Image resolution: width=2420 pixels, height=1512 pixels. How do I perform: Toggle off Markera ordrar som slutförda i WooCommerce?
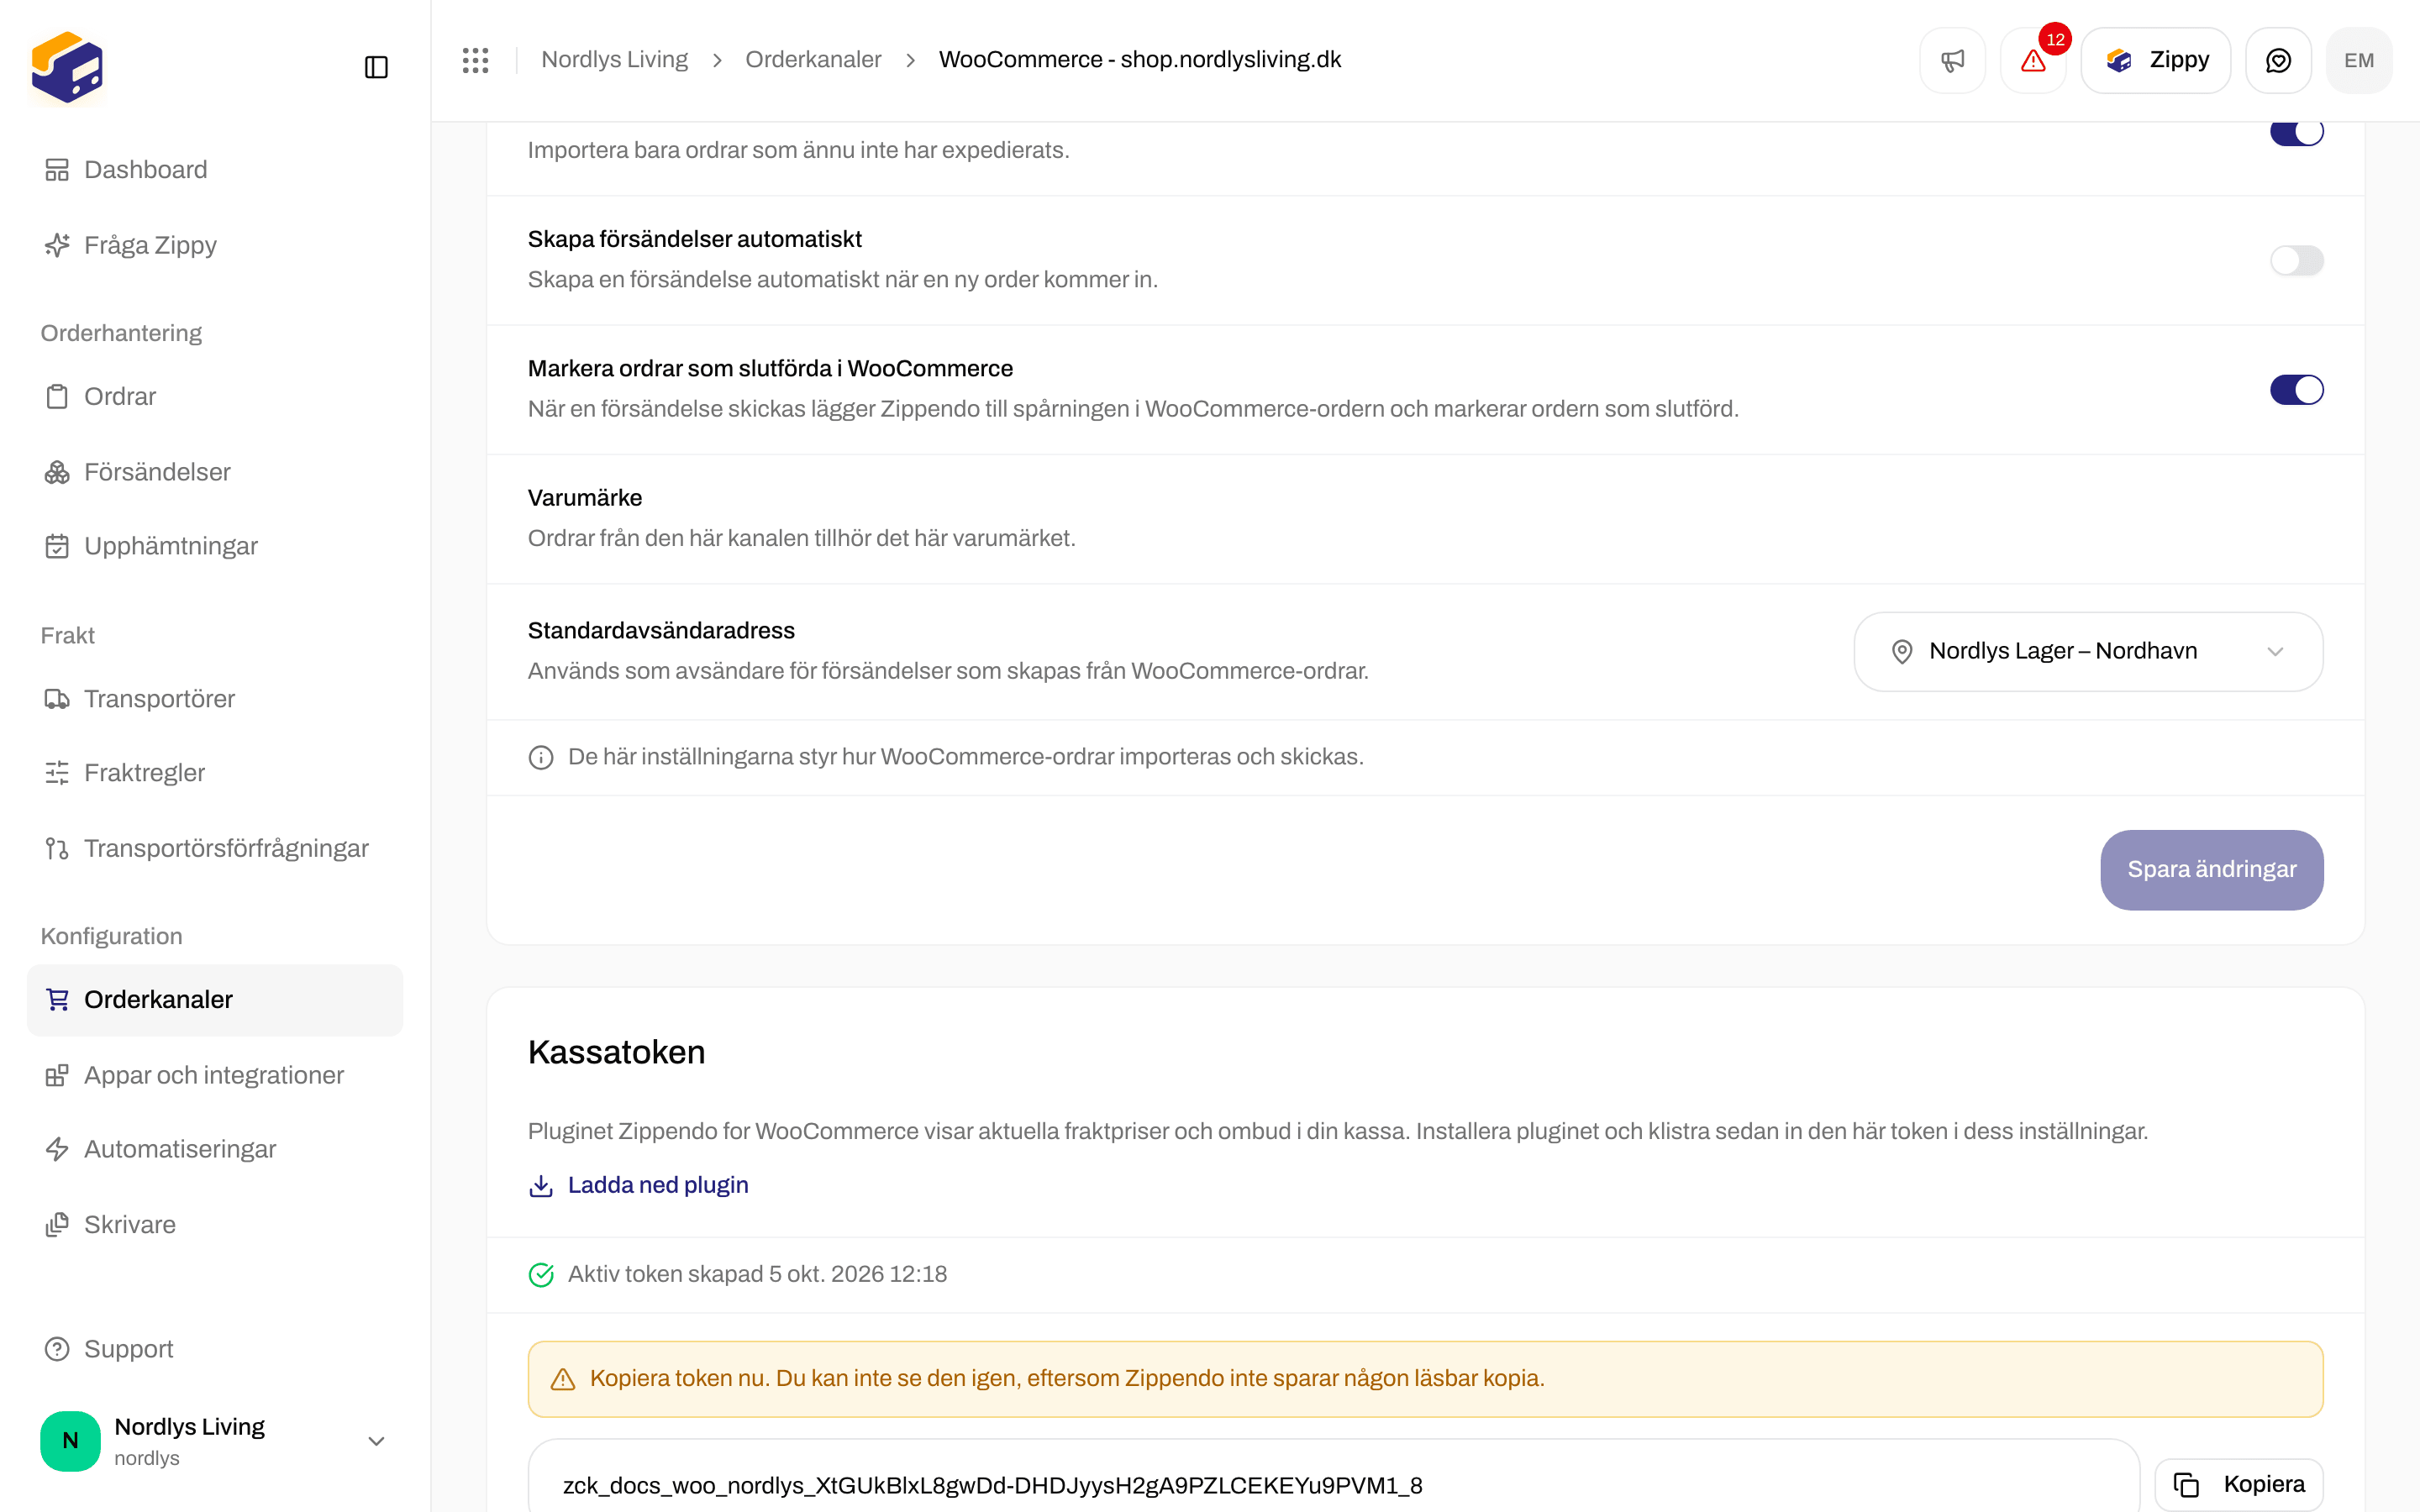(x=2296, y=390)
